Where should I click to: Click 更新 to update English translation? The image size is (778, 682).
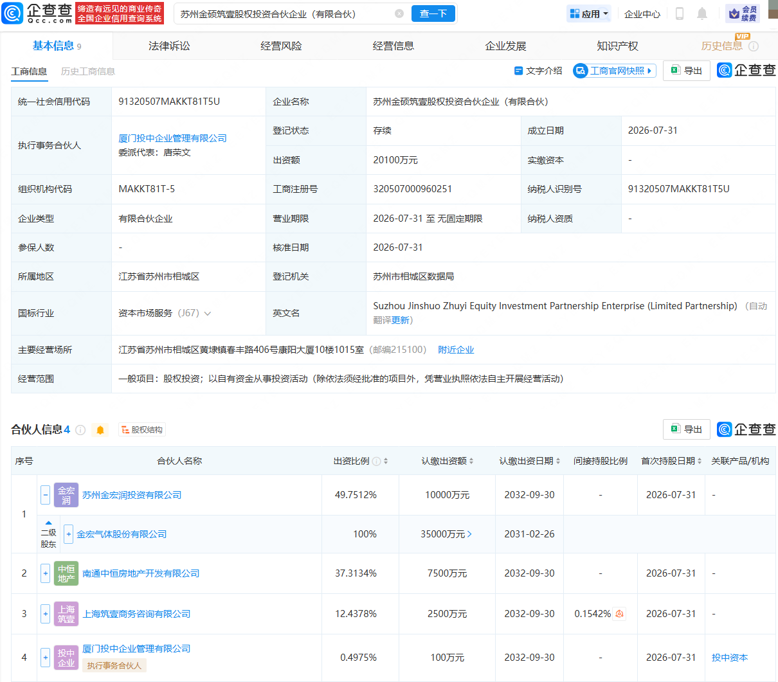[x=400, y=320]
